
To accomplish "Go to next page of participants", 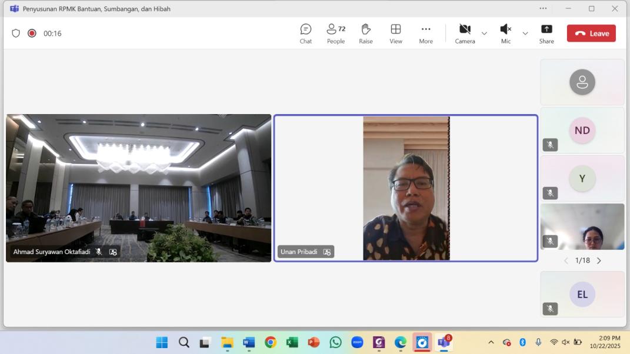I will click(599, 261).
